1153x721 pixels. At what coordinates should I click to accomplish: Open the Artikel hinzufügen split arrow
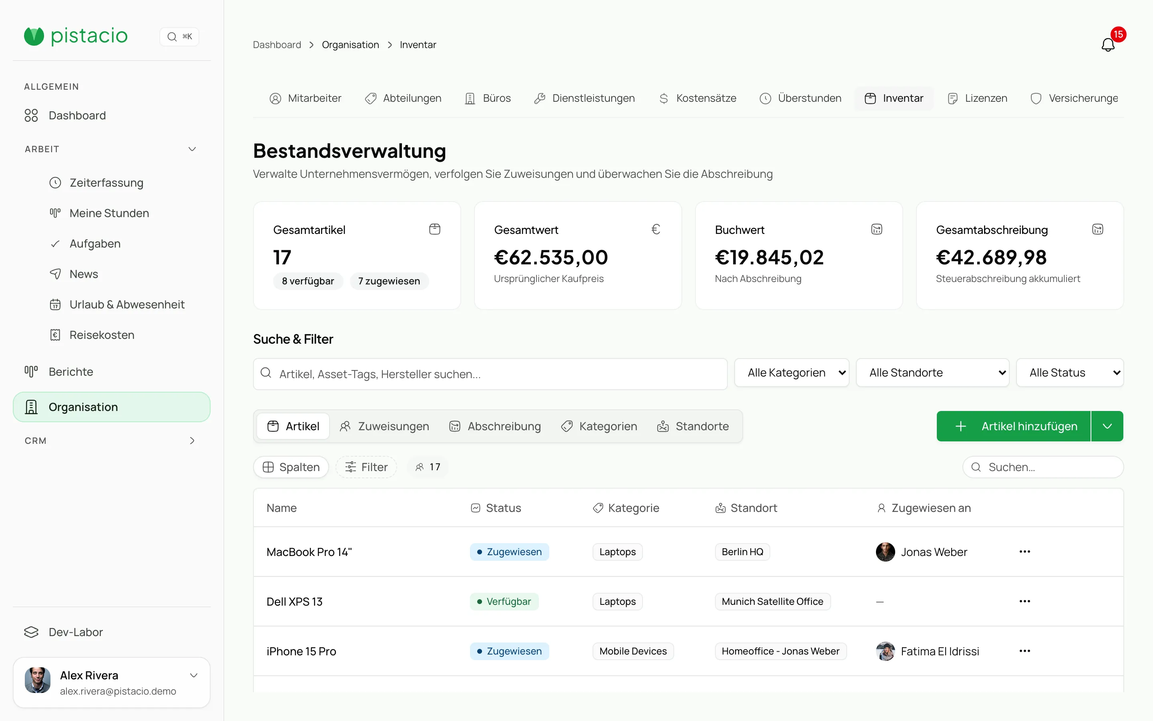[1107, 426]
